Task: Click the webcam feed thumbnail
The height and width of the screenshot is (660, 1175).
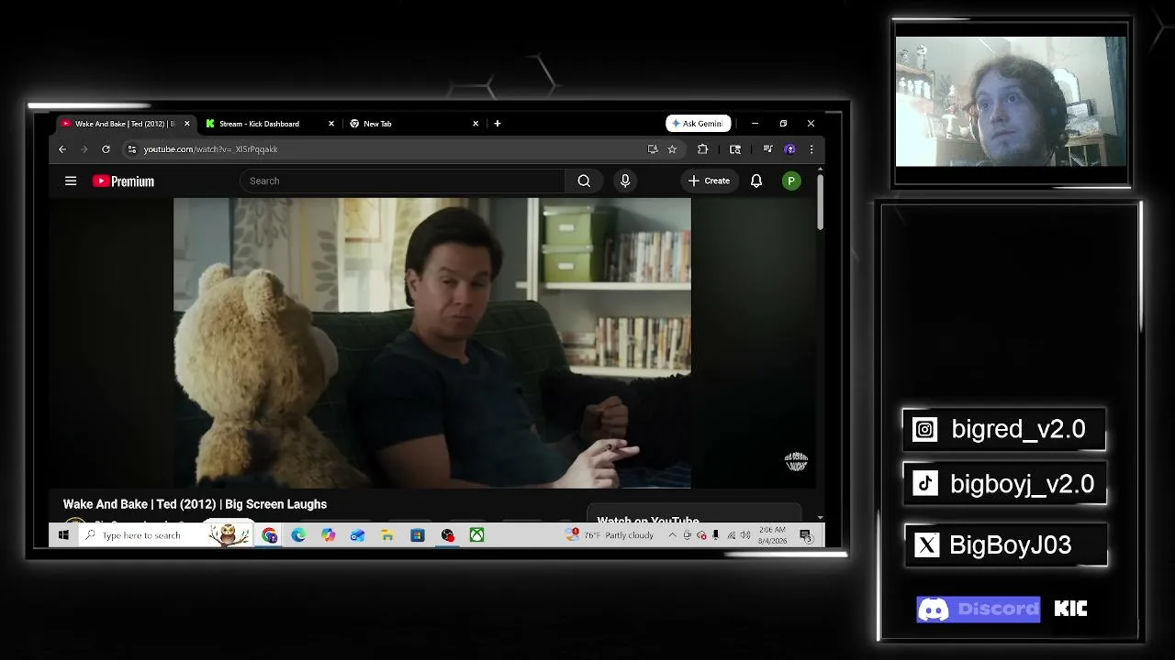Action: [1011, 102]
